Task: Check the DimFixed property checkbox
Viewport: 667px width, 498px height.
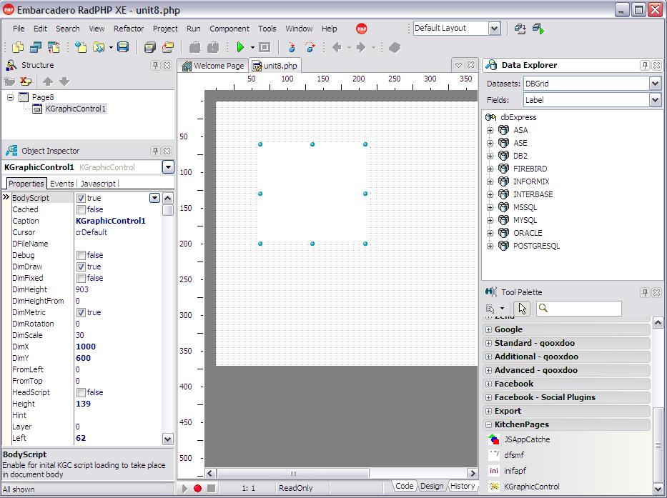Action: coord(81,278)
